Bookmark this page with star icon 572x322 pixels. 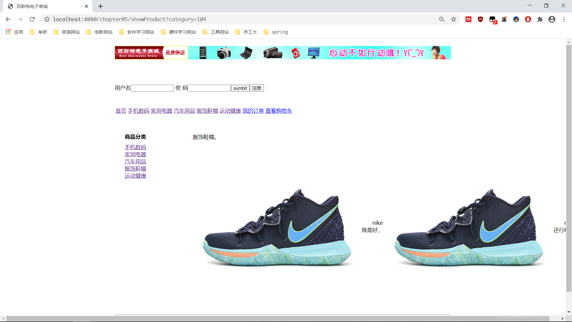pos(453,19)
